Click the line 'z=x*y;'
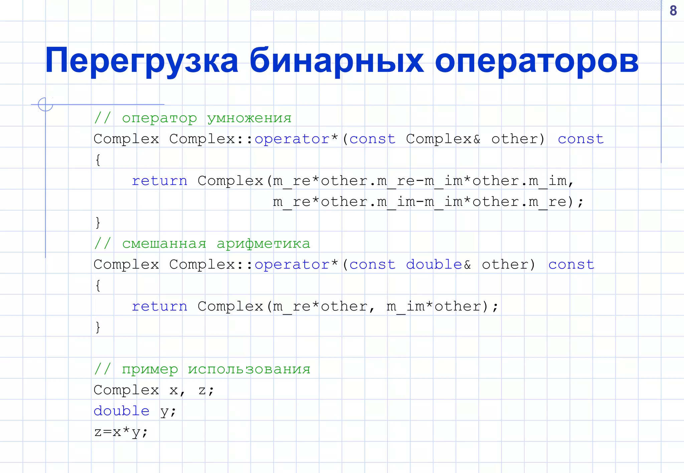The image size is (684, 473). (x=121, y=432)
